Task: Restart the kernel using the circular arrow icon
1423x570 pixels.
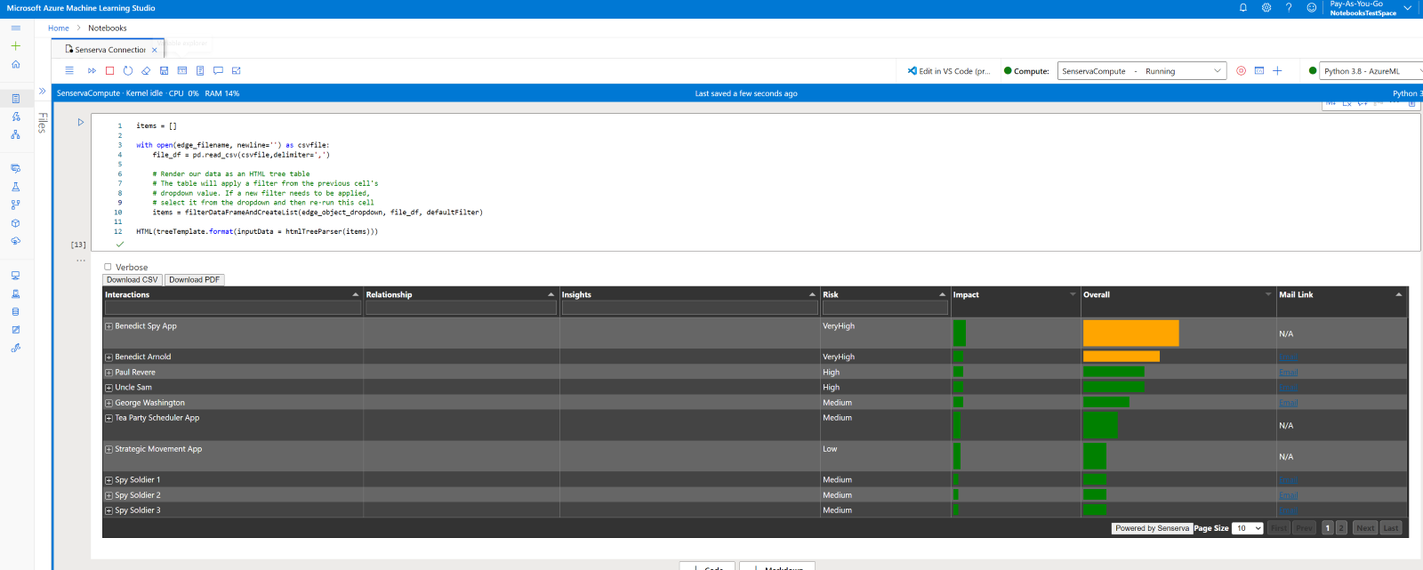Action: tap(128, 70)
